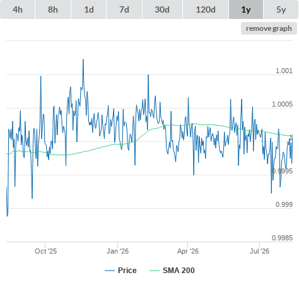Click the 1.001 y-axis value label
299x287 pixels.
tap(284, 71)
